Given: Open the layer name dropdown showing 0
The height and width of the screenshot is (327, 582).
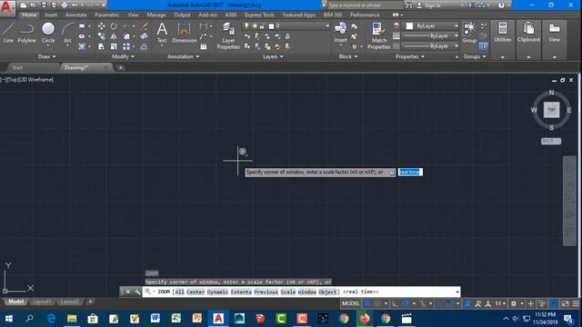Looking at the screenshot, I should (x=286, y=26).
